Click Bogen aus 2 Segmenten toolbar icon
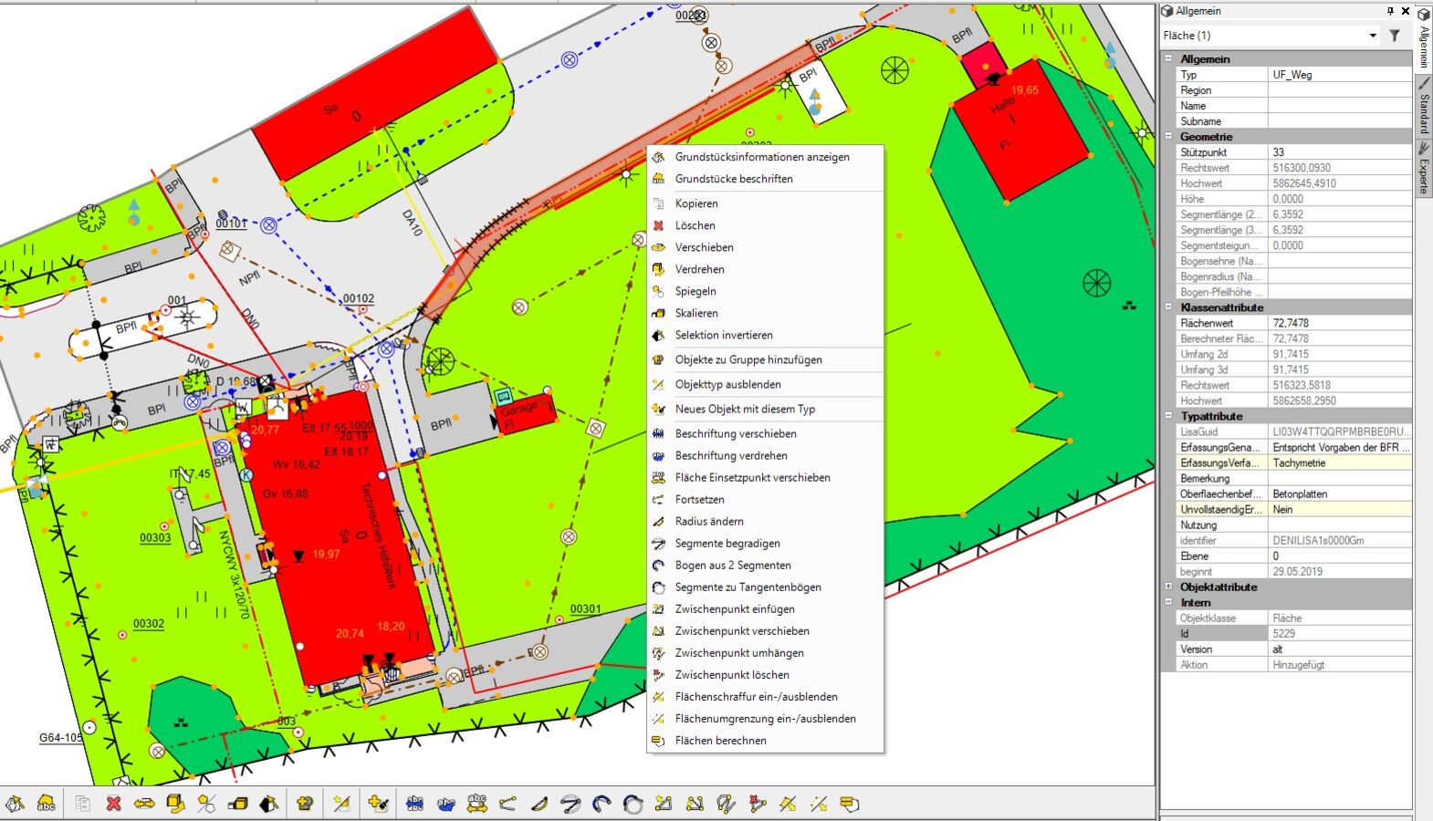The image size is (1433, 821). click(601, 804)
